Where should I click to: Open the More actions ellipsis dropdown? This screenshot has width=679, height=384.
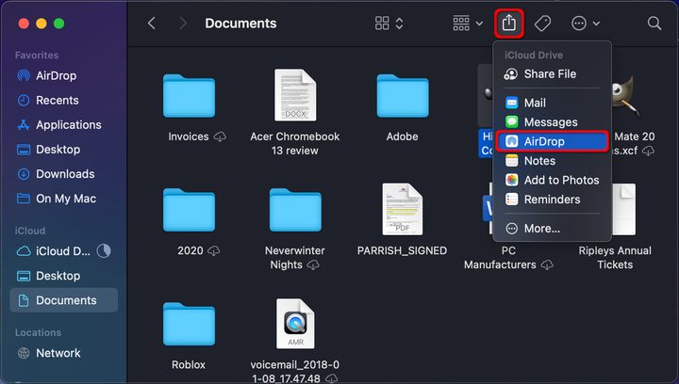point(586,24)
